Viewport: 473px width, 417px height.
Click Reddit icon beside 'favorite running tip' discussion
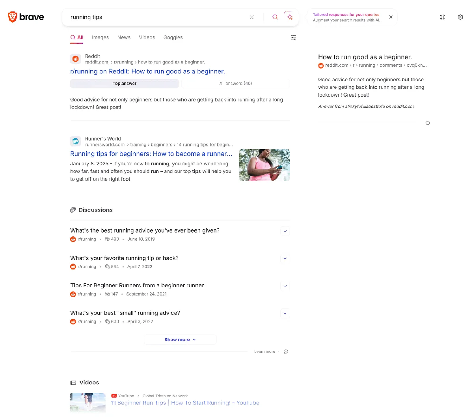pyautogui.click(x=73, y=267)
